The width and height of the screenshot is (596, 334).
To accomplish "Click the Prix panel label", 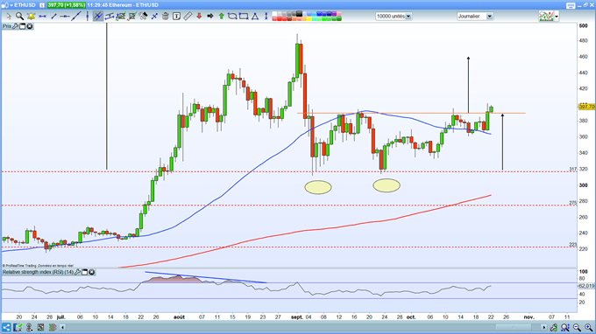I will pyautogui.click(x=7, y=26).
